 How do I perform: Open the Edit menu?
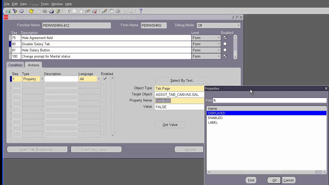[x=15, y=4]
